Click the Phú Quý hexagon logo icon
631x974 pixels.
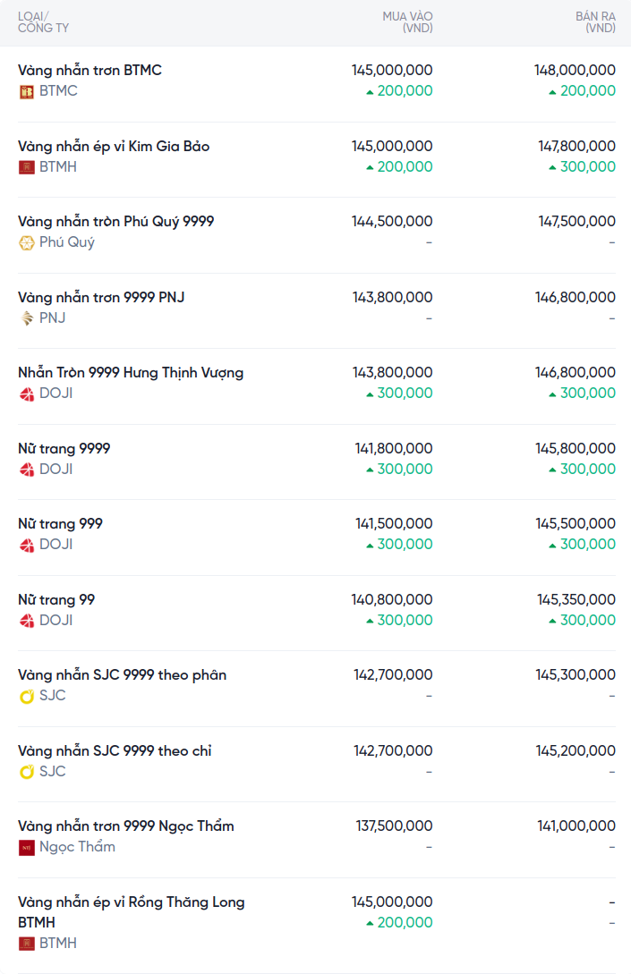pyautogui.click(x=27, y=242)
